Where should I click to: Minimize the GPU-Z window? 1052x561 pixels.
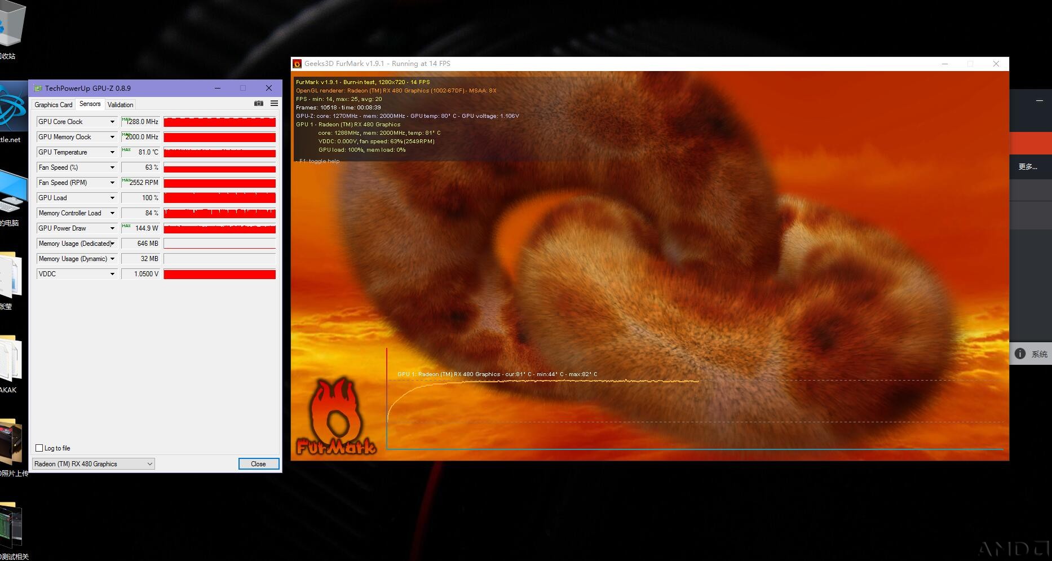pos(218,88)
